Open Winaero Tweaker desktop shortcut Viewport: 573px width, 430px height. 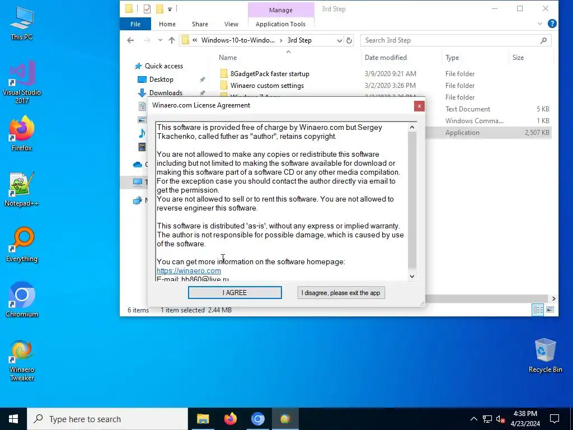pos(22,360)
